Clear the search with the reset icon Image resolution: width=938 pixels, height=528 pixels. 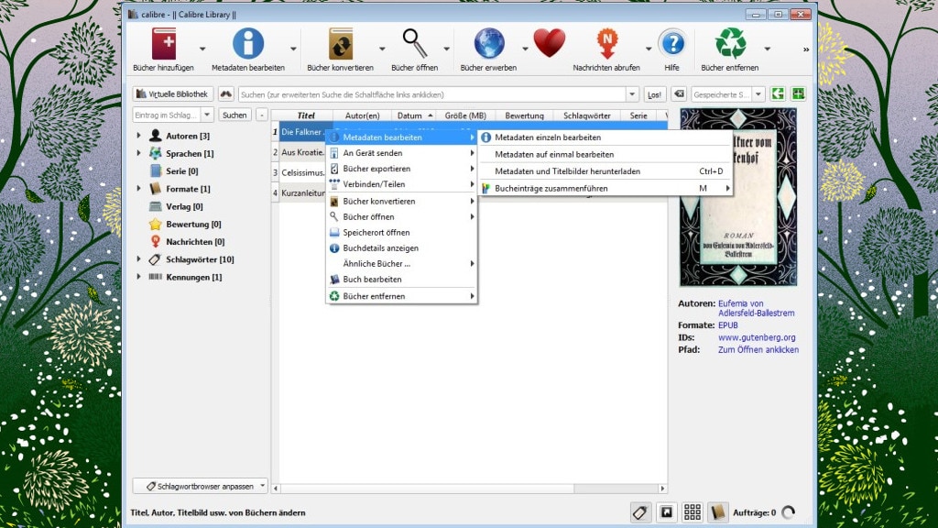(679, 94)
